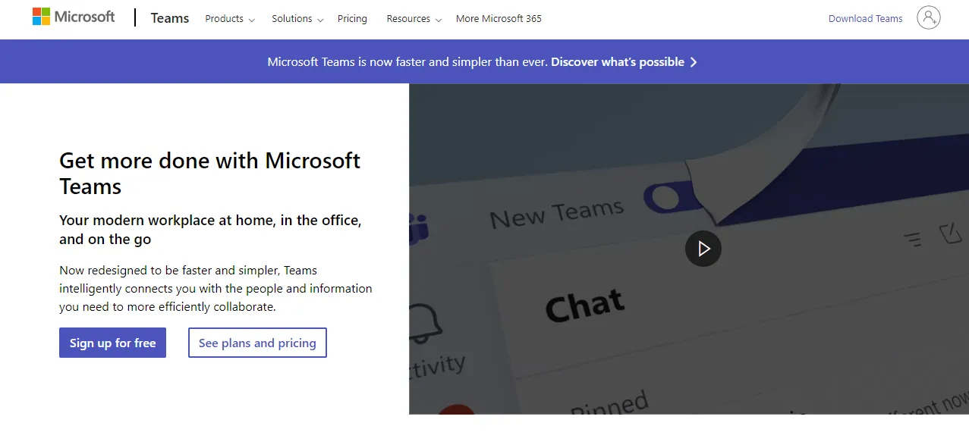The height and width of the screenshot is (448, 969).
Task: Click the banner text Microsoft Teams is now faster
Action: click(x=407, y=62)
